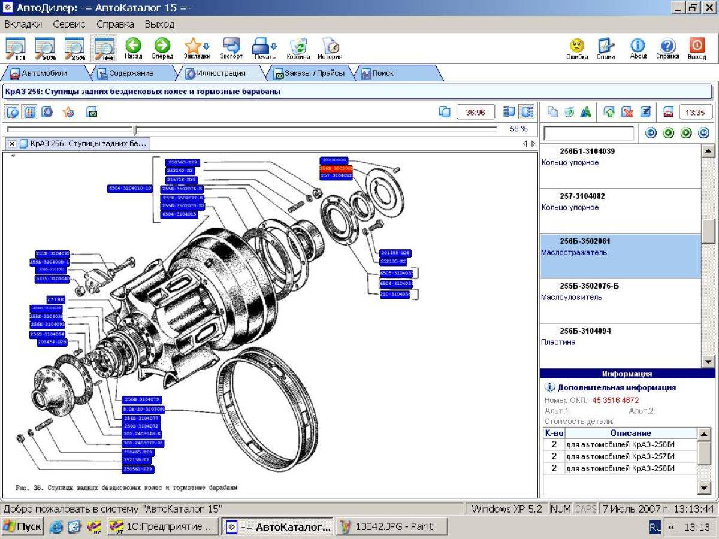This screenshot has width=719, height=539.
Task: Go back with Назад button
Action: point(133,49)
